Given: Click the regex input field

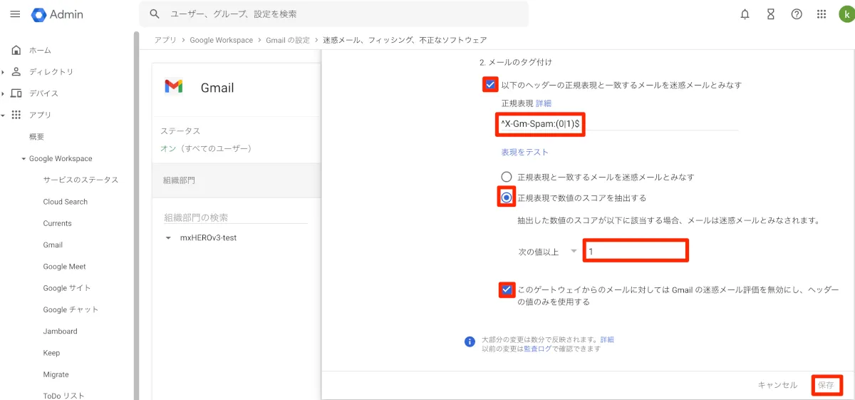Looking at the screenshot, I should (x=619, y=124).
